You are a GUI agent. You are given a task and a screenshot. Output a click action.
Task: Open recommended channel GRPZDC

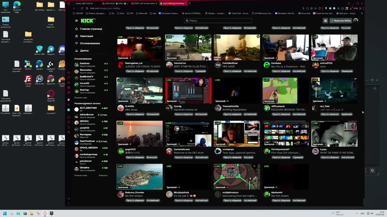[91, 122]
